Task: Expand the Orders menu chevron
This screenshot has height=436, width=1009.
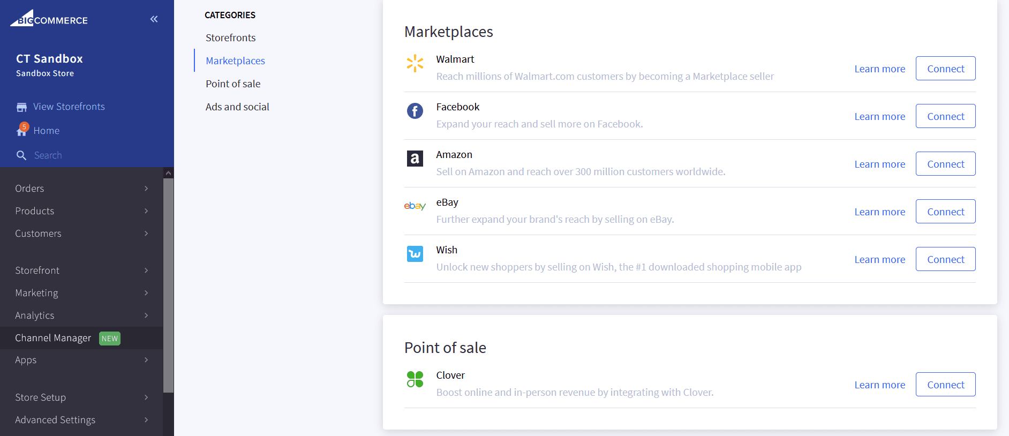Action: 145,188
